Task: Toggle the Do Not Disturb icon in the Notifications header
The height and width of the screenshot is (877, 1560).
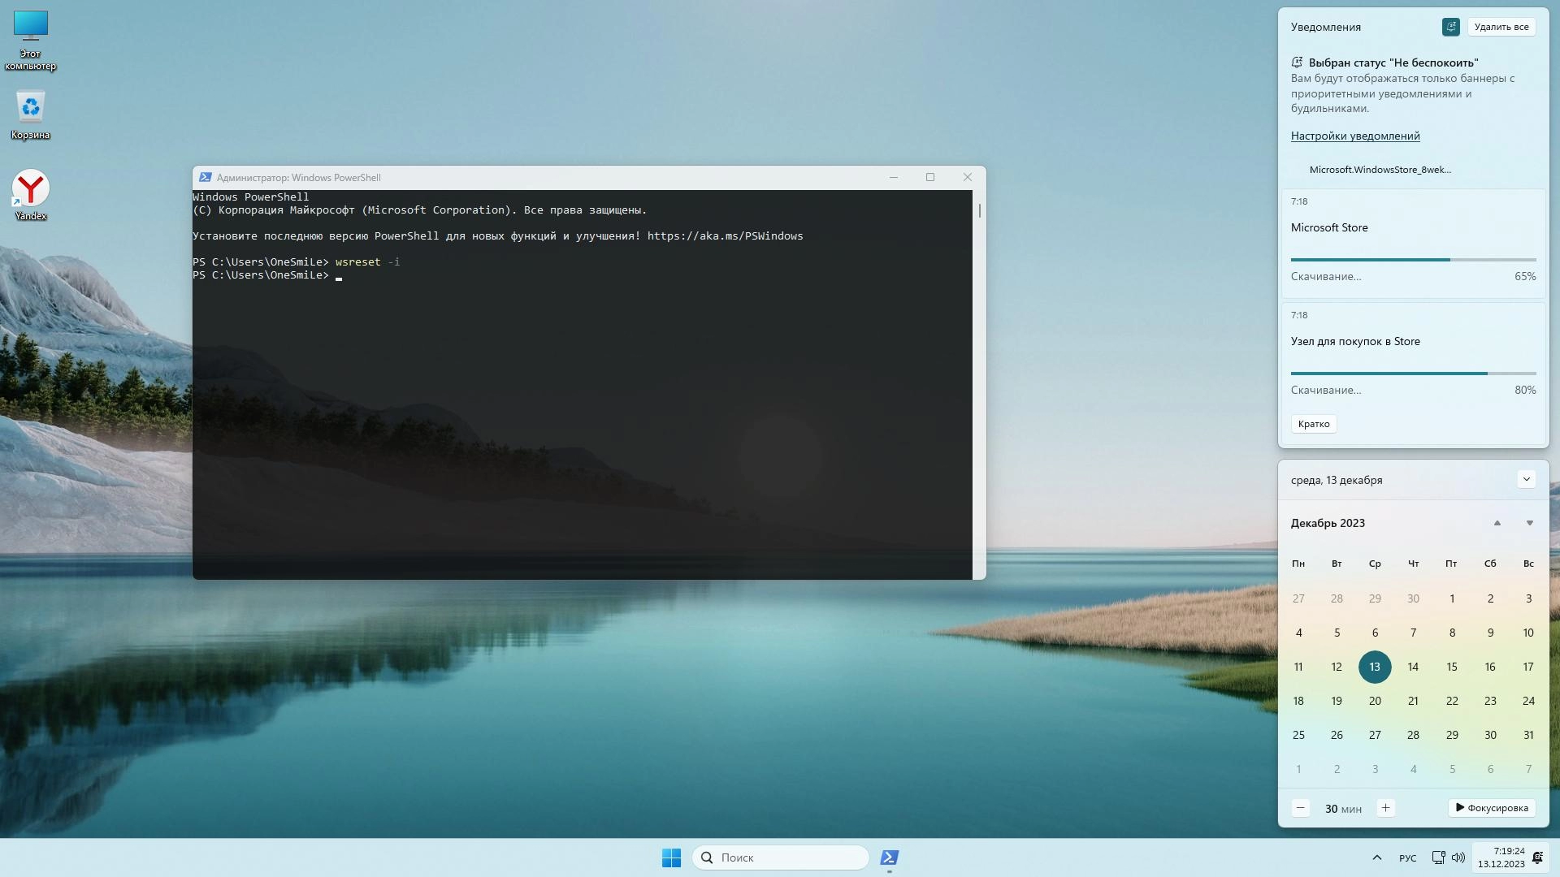Action: click(1450, 27)
